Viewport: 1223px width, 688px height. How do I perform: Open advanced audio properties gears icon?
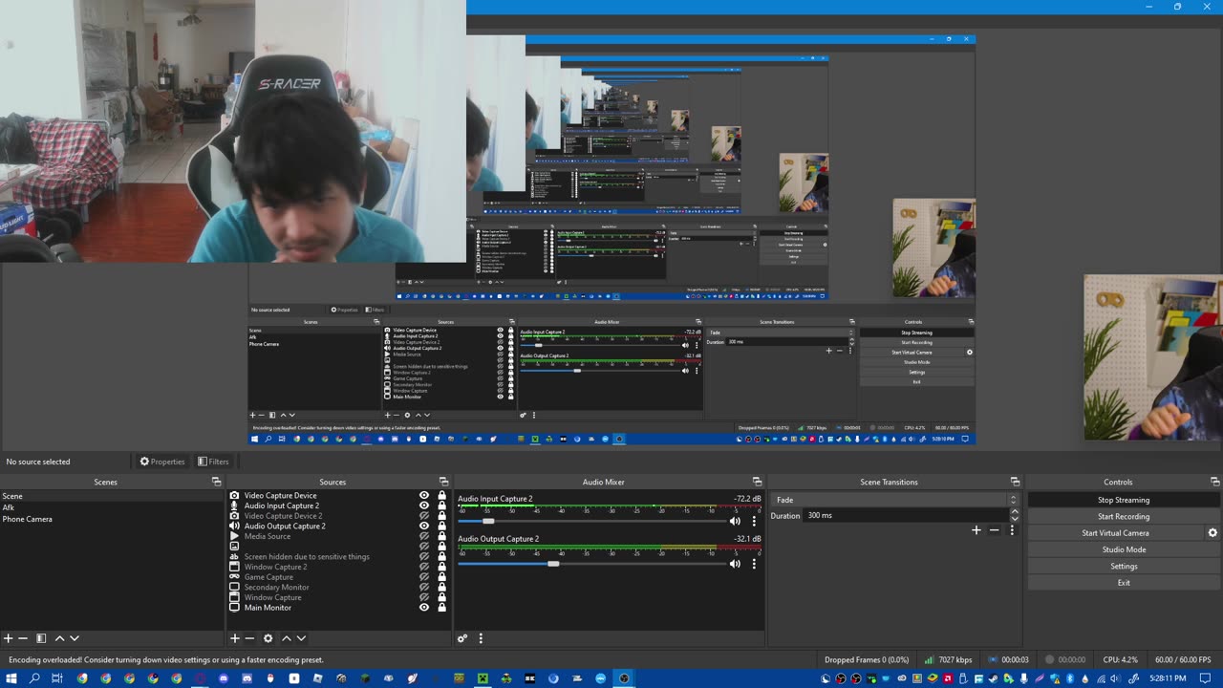click(x=462, y=638)
